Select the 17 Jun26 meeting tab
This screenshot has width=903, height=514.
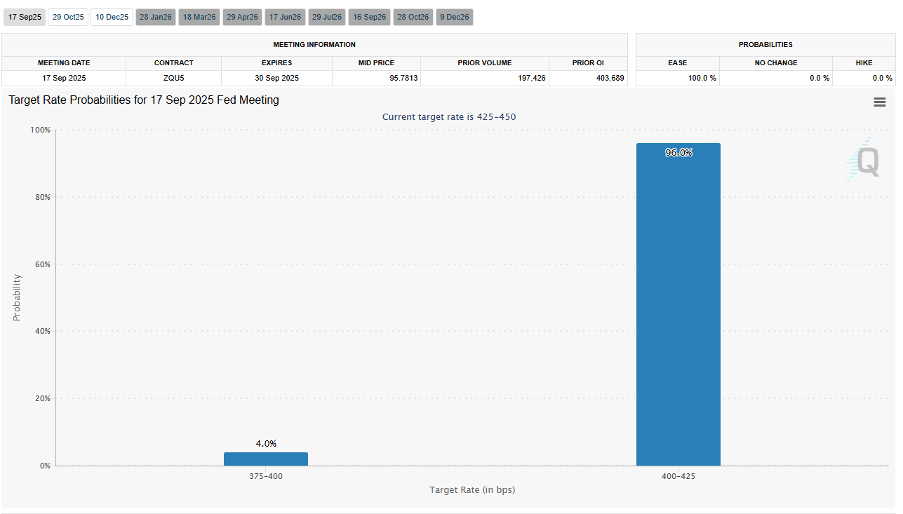tap(285, 17)
